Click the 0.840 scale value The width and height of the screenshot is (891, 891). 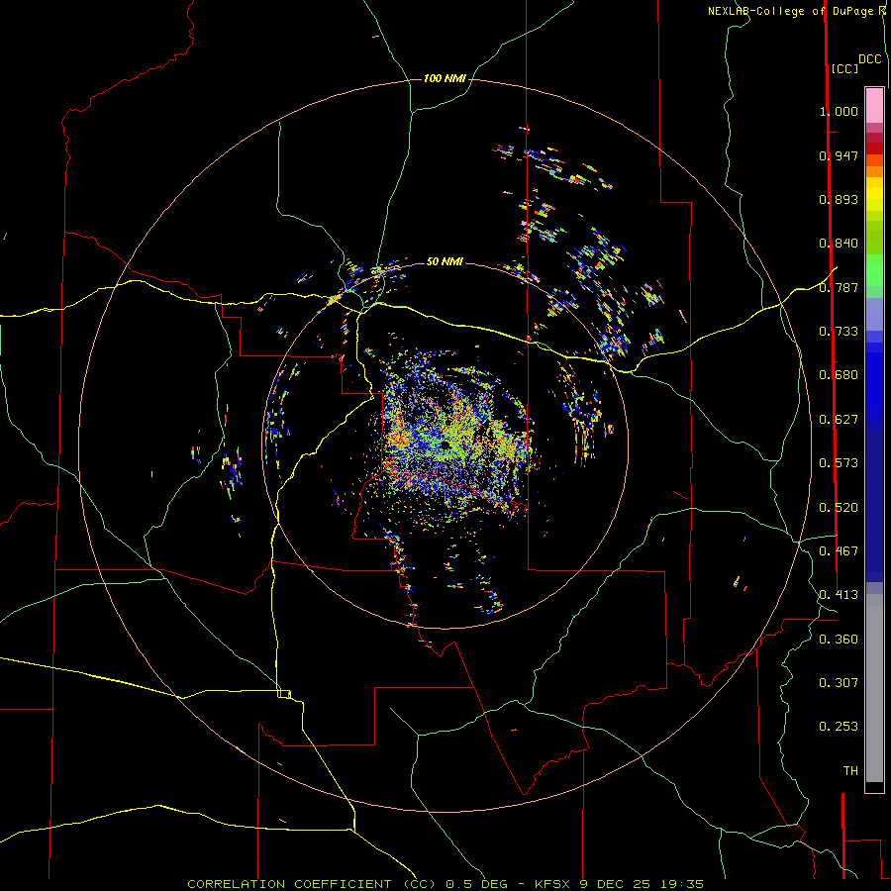(x=839, y=244)
